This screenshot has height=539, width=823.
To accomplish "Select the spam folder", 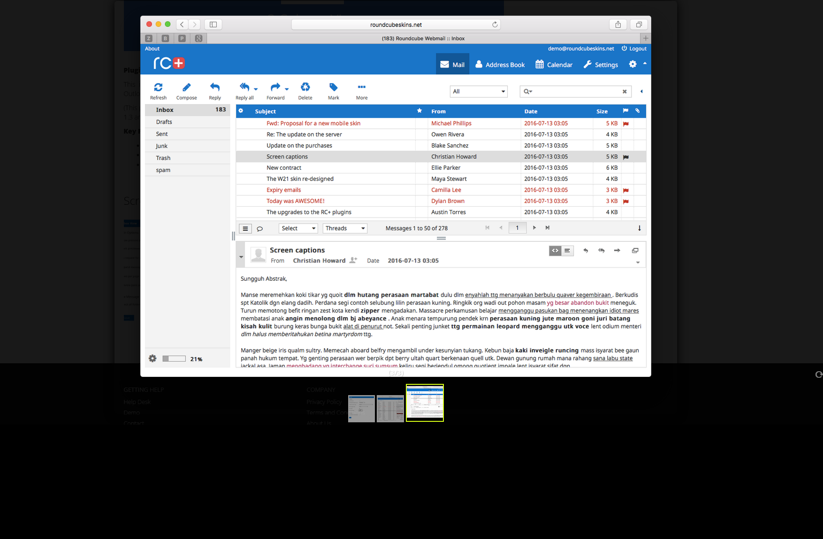I will tap(187, 170).
